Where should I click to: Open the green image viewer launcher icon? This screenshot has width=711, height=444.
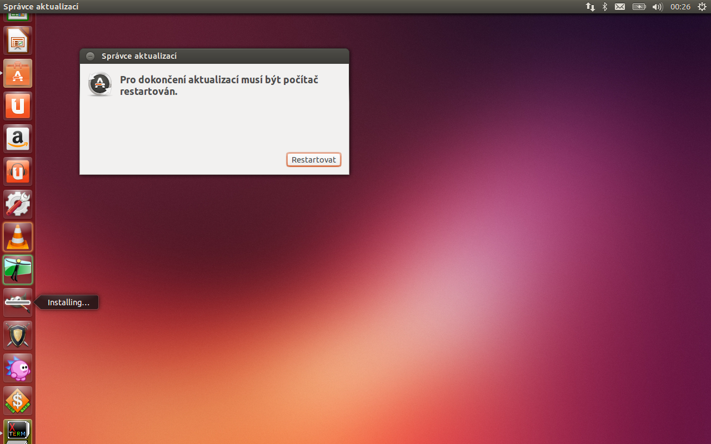[18, 270]
